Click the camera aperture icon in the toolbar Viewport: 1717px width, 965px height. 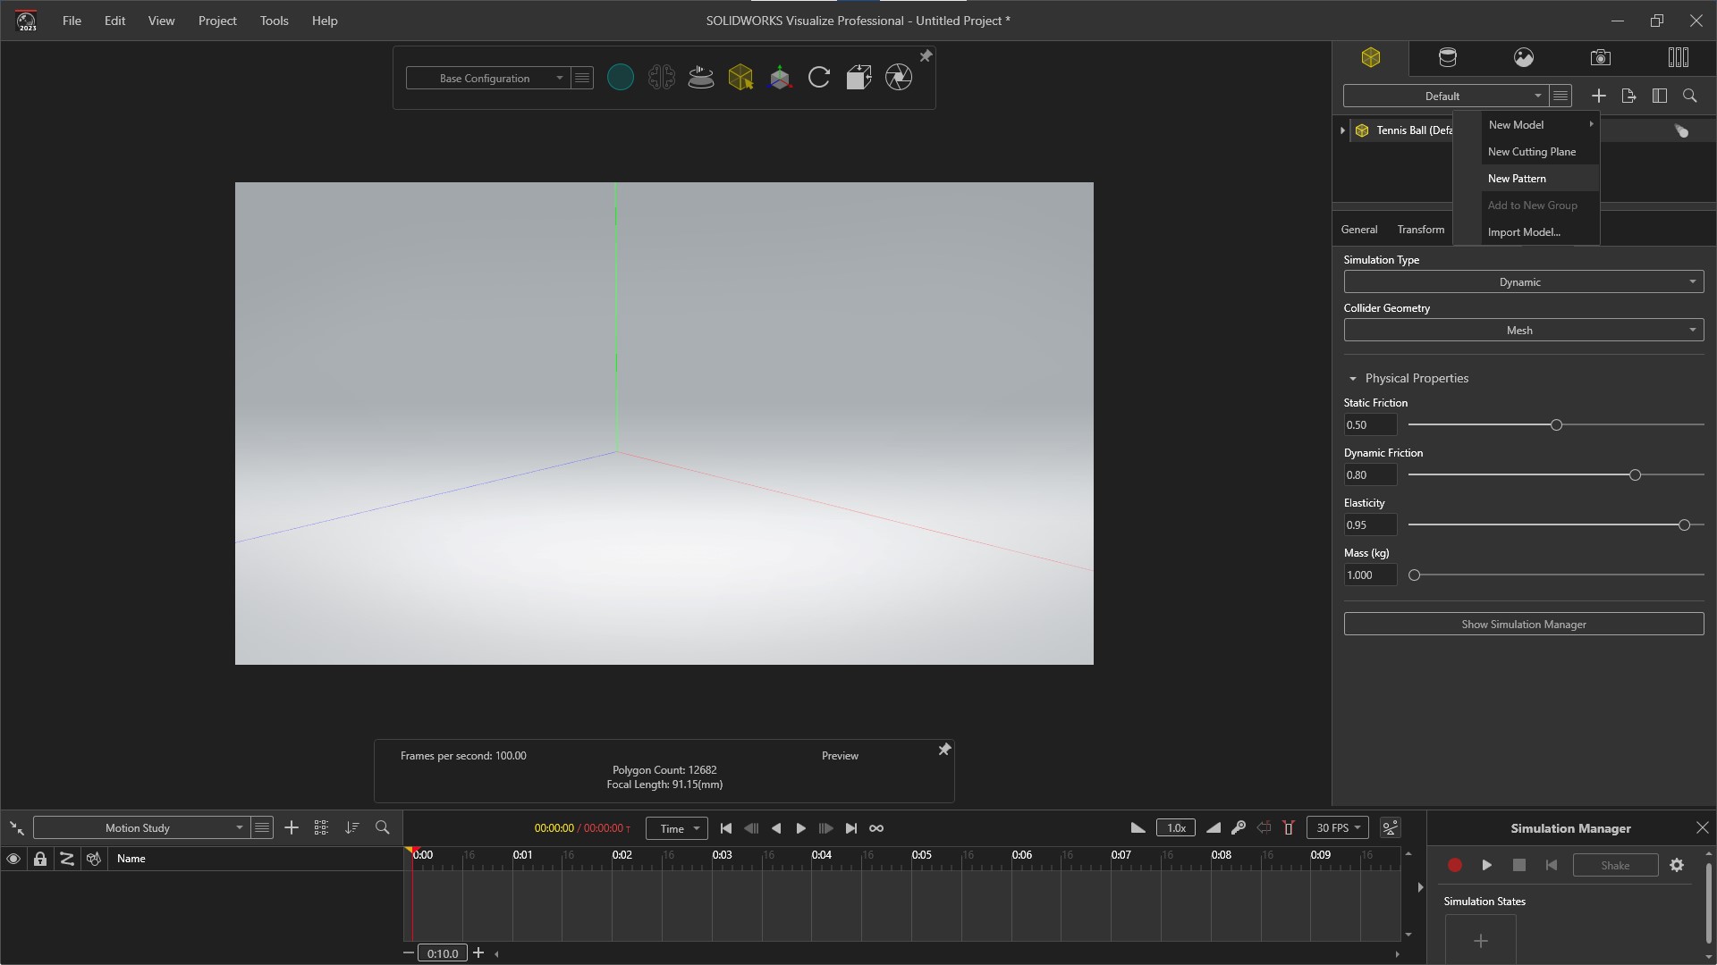pyautogui.click(x=899, y=78)
